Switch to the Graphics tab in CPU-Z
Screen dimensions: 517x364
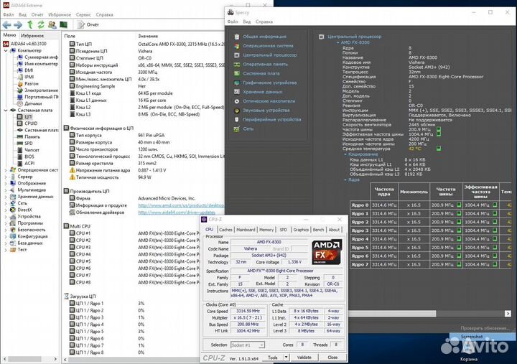click(x=301, y=230)
